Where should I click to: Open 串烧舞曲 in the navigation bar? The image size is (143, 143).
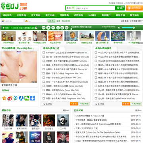tap(21, 15)
